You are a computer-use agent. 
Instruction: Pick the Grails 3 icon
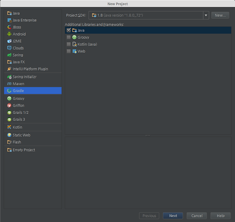[x=9, y=119]
